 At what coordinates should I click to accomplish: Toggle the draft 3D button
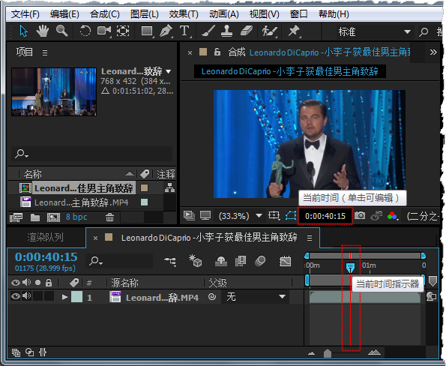point(196,261)
